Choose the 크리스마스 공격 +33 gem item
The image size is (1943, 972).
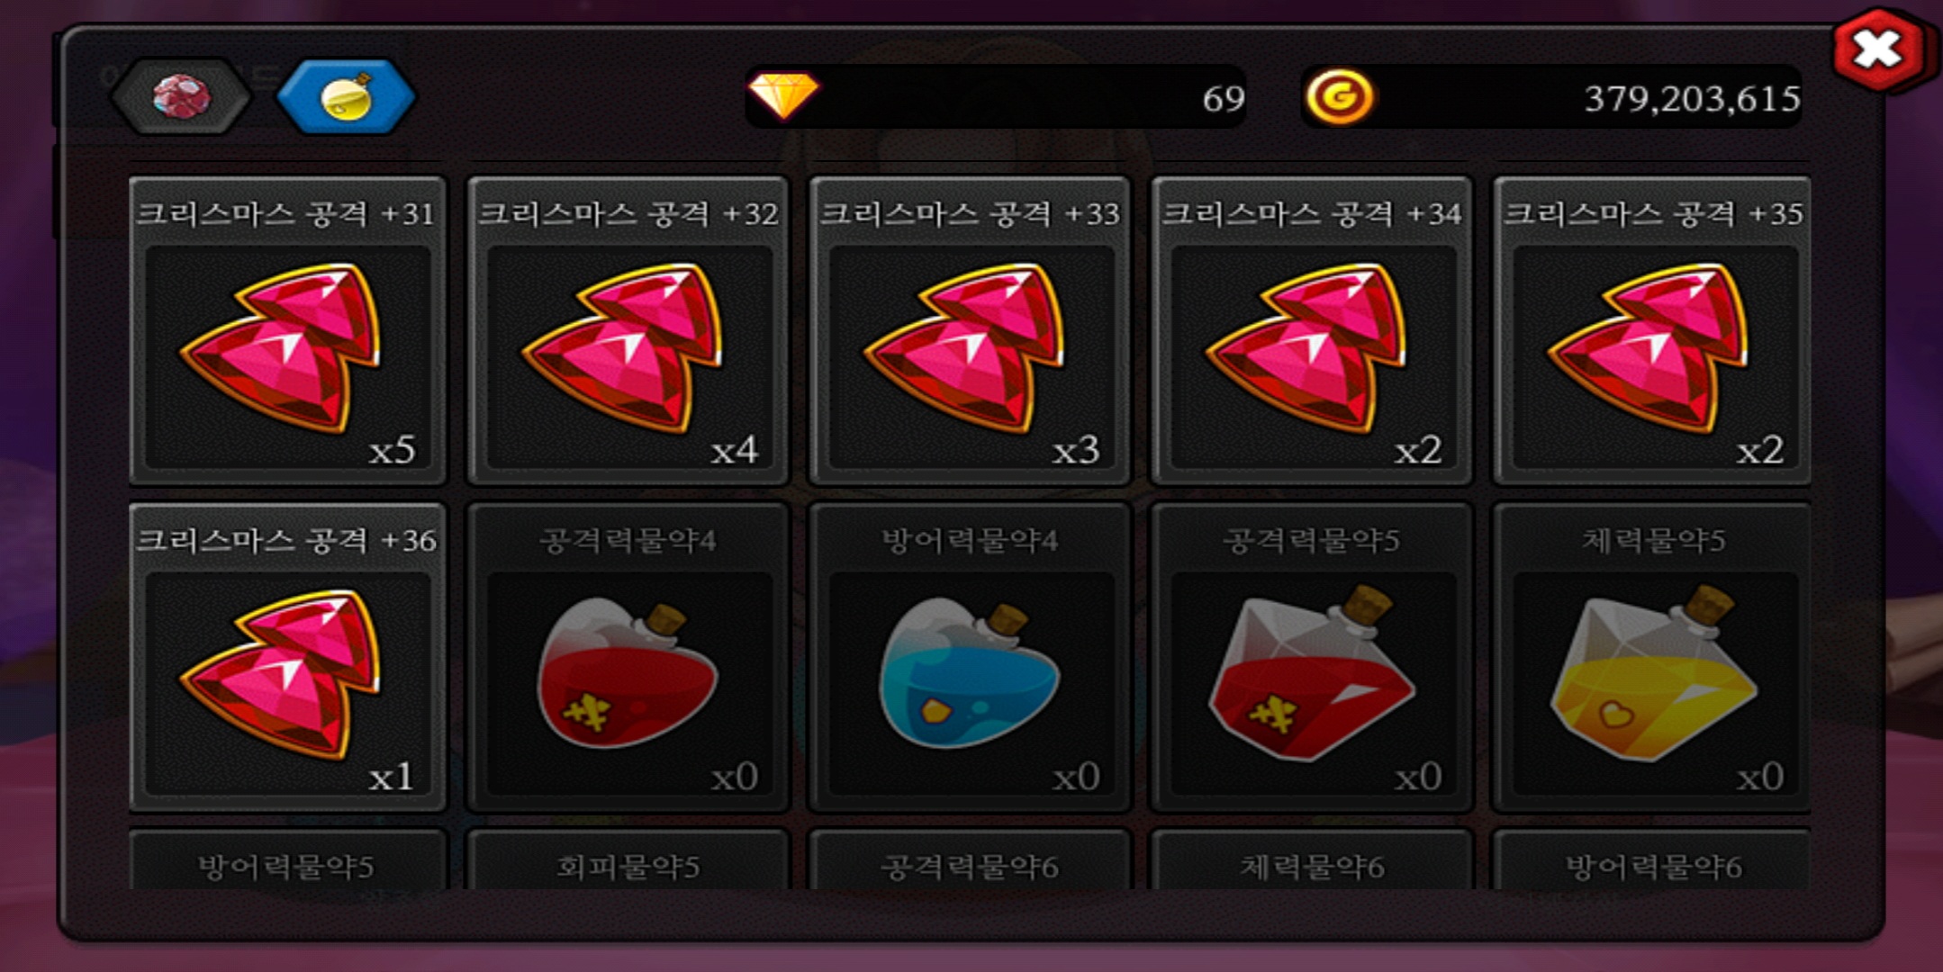[970, 331]
